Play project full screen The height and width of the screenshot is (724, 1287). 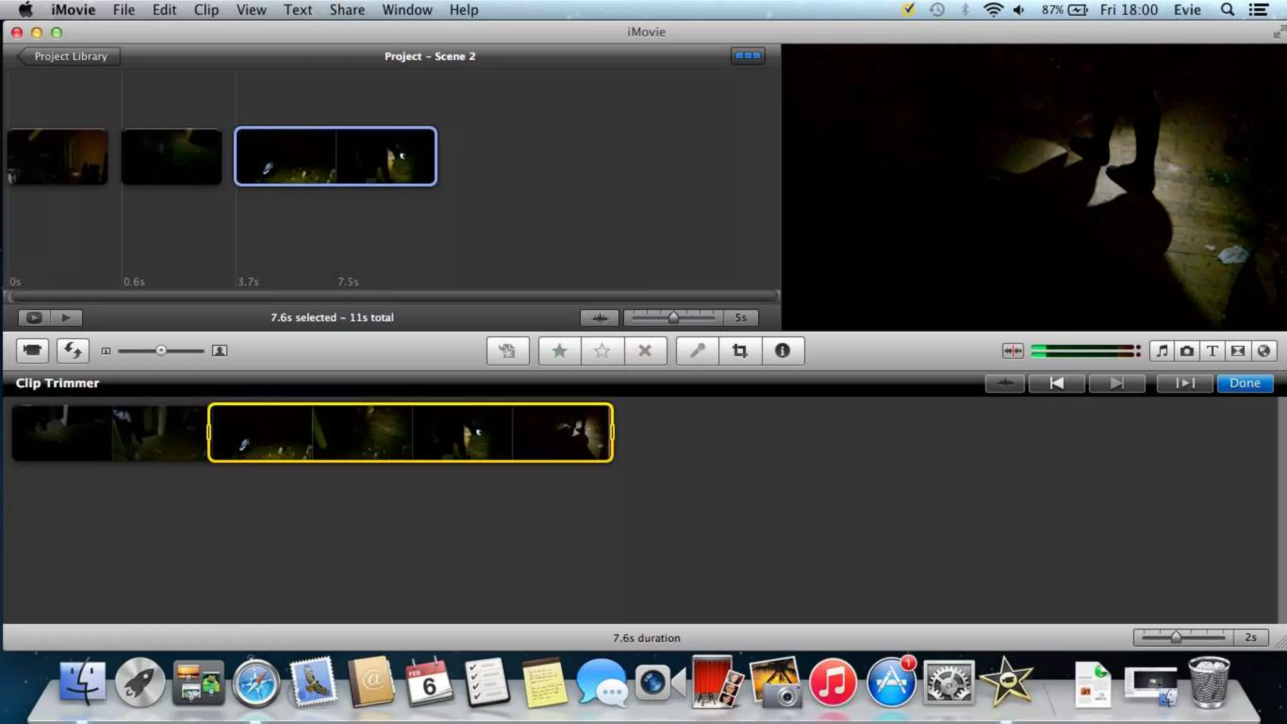click(x=34, y=317)
